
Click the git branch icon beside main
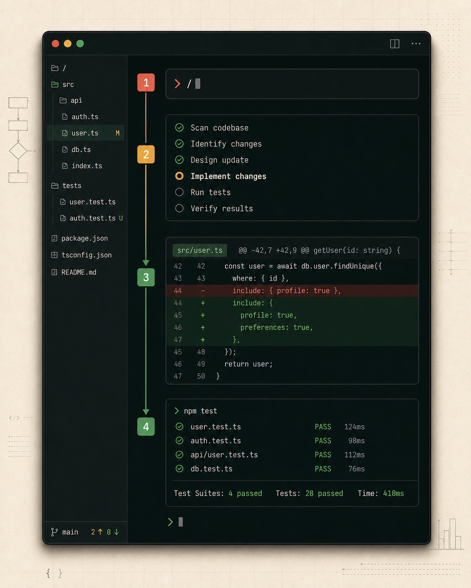54,532
